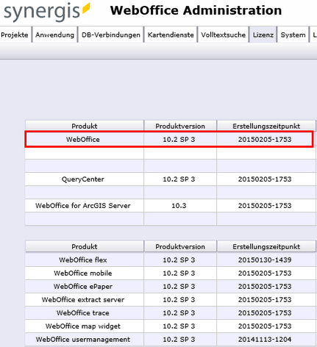Click the WebOffice trace version cell
Image resolution: width=317 pixels, height=347 pixels.
180,312
